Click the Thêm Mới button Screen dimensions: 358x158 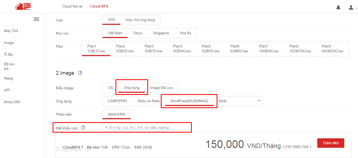(x=331, y=143)
